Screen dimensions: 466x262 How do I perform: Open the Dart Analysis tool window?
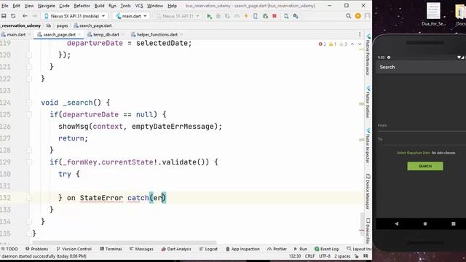(x=176, y=249)
